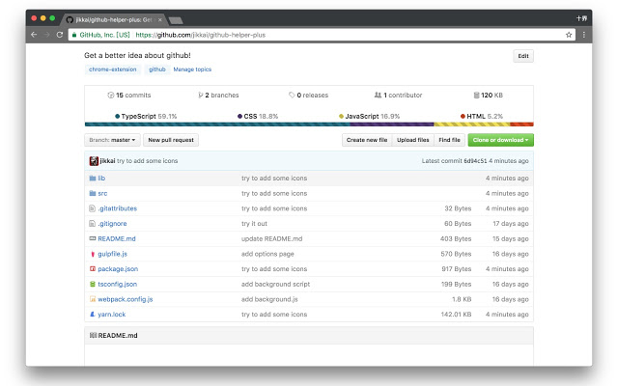Open the chrome-extension topic tag
The image size is (618, 386).
[112, 69]
